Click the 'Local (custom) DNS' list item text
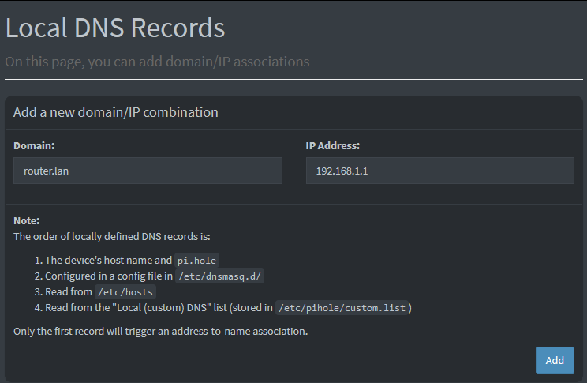The image size is (587, 383). pyautogui.click(x=158, y=307)
